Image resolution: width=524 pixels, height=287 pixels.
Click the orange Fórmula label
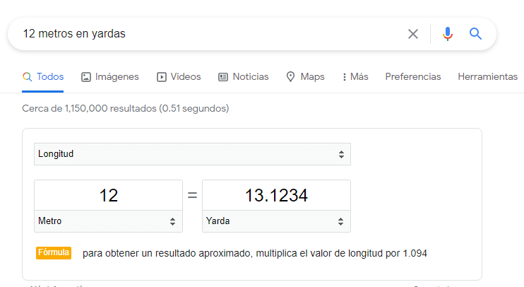coord(54,253)
